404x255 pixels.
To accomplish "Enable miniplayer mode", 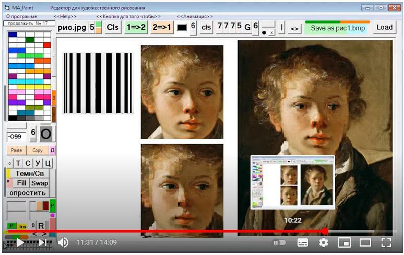I will coord(344,242).
